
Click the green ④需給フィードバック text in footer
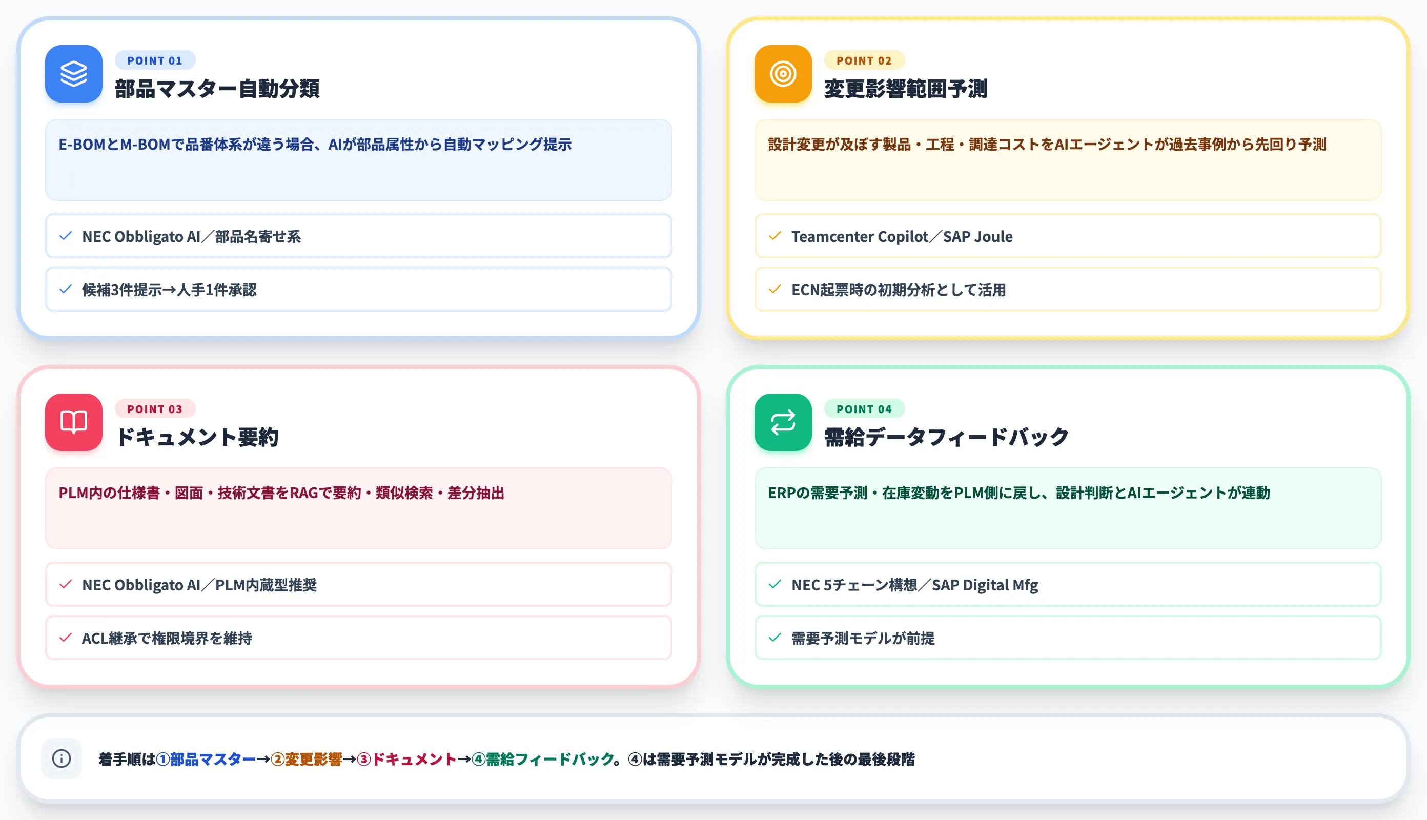pos(543,759)
